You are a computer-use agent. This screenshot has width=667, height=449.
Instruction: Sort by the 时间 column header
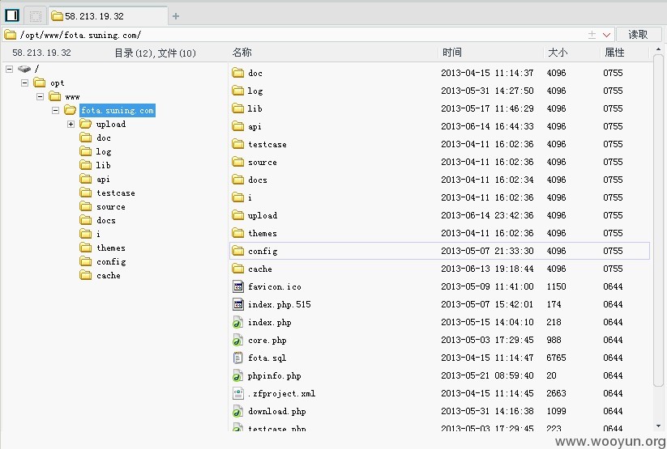click(x=451, y=53)
